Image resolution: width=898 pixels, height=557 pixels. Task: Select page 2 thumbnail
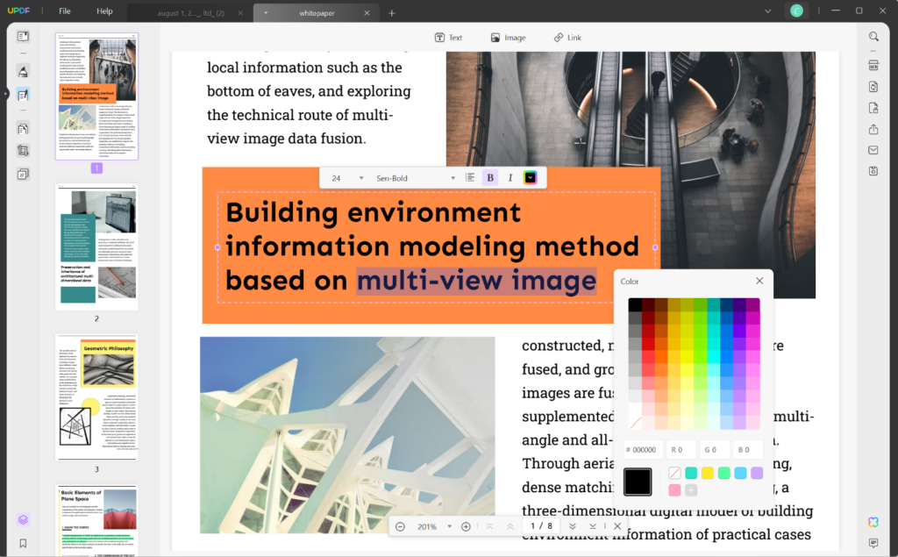coord(96,247)
